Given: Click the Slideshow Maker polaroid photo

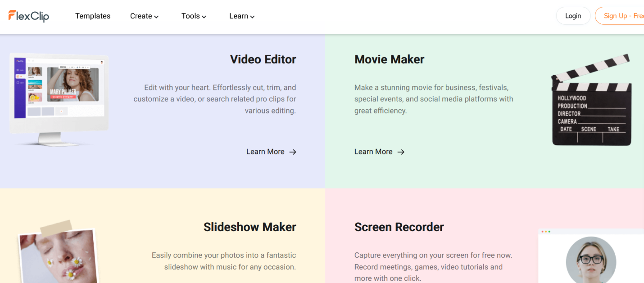Looking at the screenshot, I should pos(59,252).
